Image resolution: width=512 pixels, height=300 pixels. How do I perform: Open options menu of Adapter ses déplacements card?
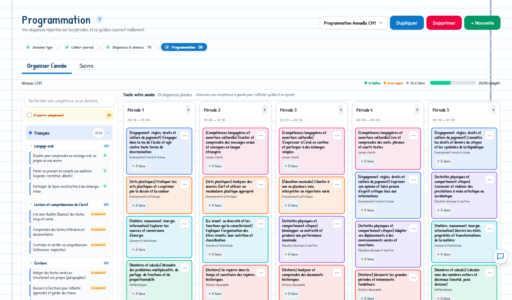coord(414,229)
